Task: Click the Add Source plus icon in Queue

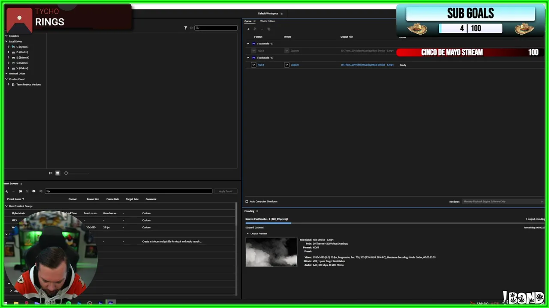Action: (248, 29)
